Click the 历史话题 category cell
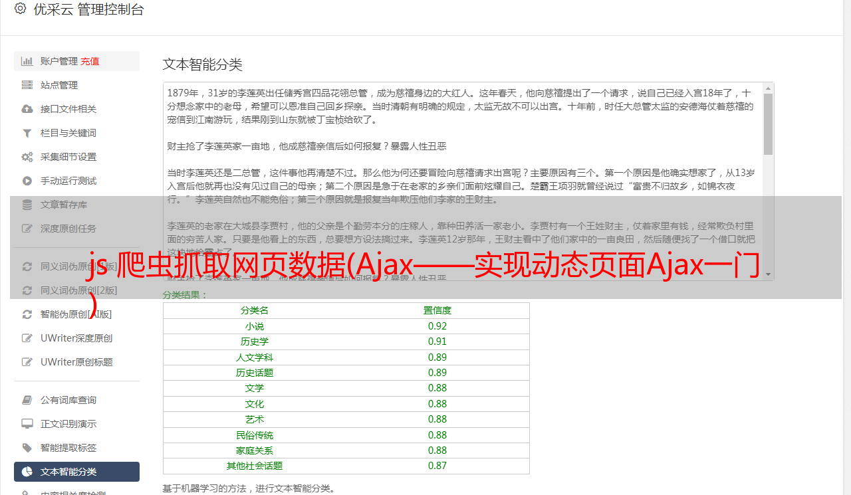Viewport: 851px width, 495px height. pos(255,373)
